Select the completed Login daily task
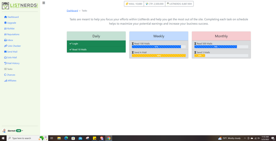 tap(96, 44)
